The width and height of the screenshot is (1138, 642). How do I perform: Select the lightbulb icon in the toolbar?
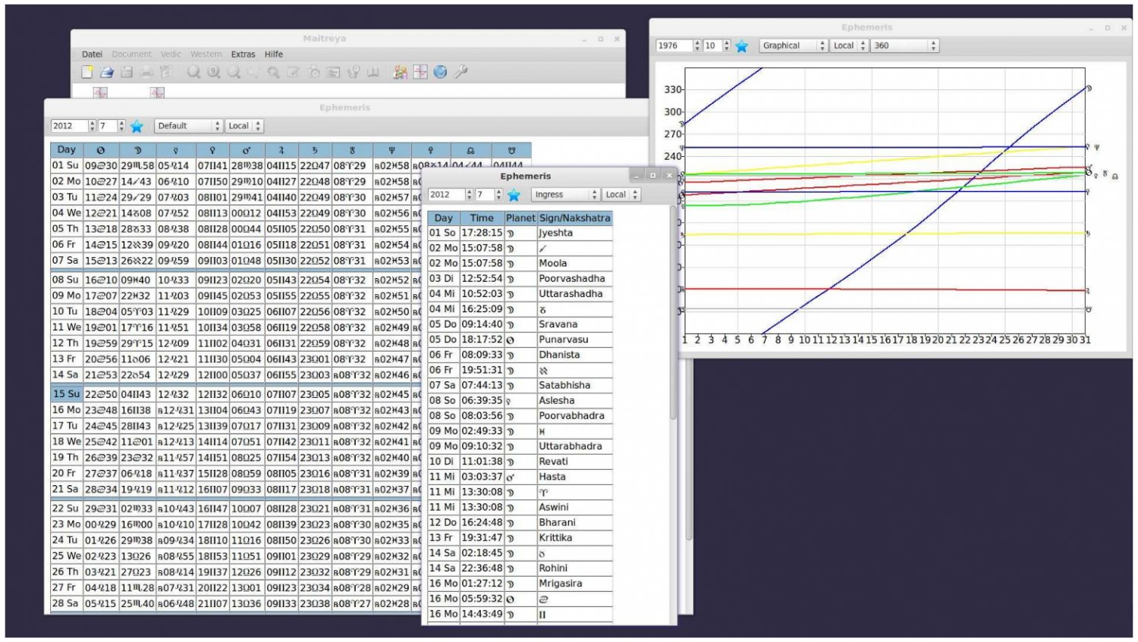pos(354,74)
